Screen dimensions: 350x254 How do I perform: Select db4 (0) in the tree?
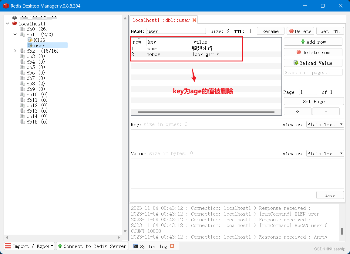pos(36,62)
